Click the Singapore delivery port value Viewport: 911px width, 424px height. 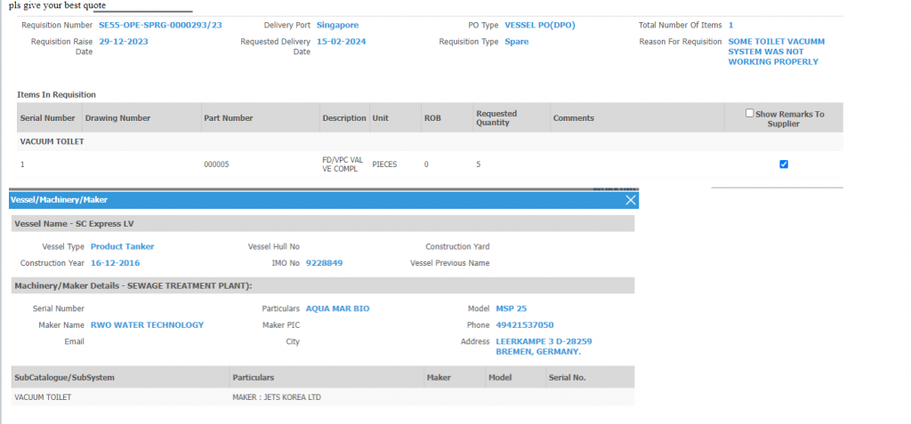[338, 25]
